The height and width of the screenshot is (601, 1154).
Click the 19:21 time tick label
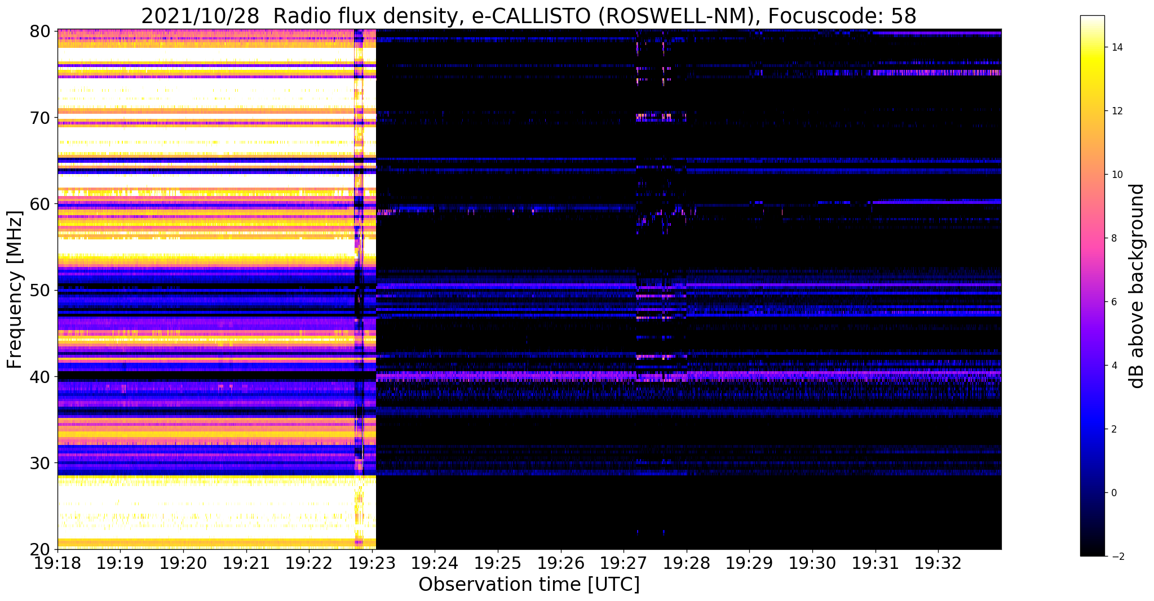coord(246,563)
